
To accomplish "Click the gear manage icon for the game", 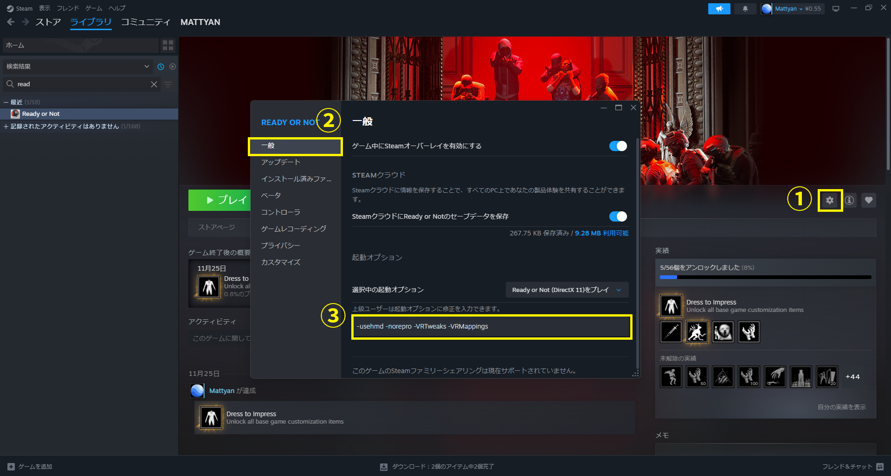I will [x=830, y=200].
